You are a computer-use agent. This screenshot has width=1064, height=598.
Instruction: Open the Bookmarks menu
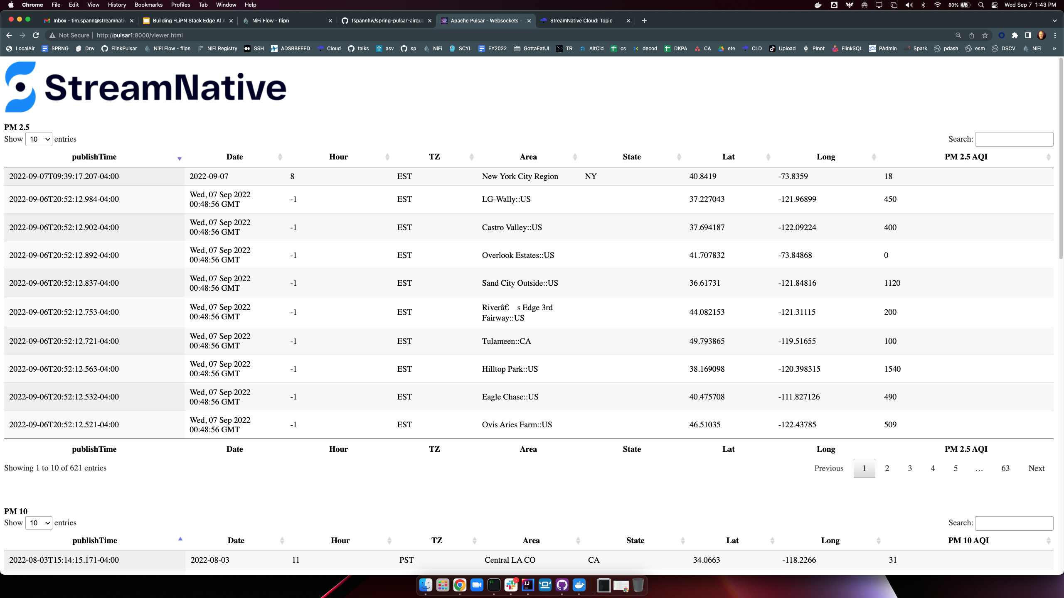tap(148, 5)
